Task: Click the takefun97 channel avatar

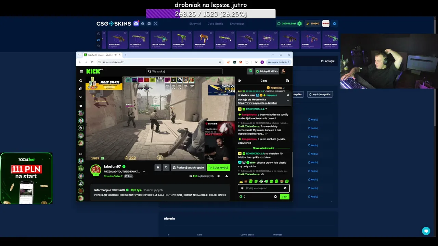Action: [x=96, y=170]
